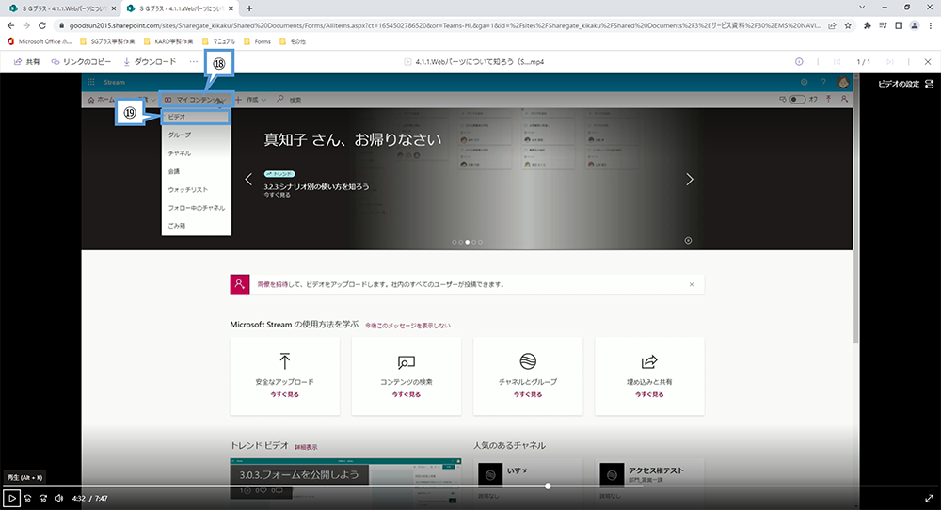The height and width of the screenshot is (510, 941).
Task: Select チャネル from the マイコンテンツ menu
Action: point(196,153)
